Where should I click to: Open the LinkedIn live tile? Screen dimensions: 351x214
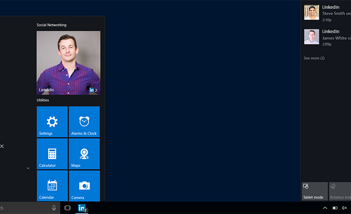tap(68, 62)
